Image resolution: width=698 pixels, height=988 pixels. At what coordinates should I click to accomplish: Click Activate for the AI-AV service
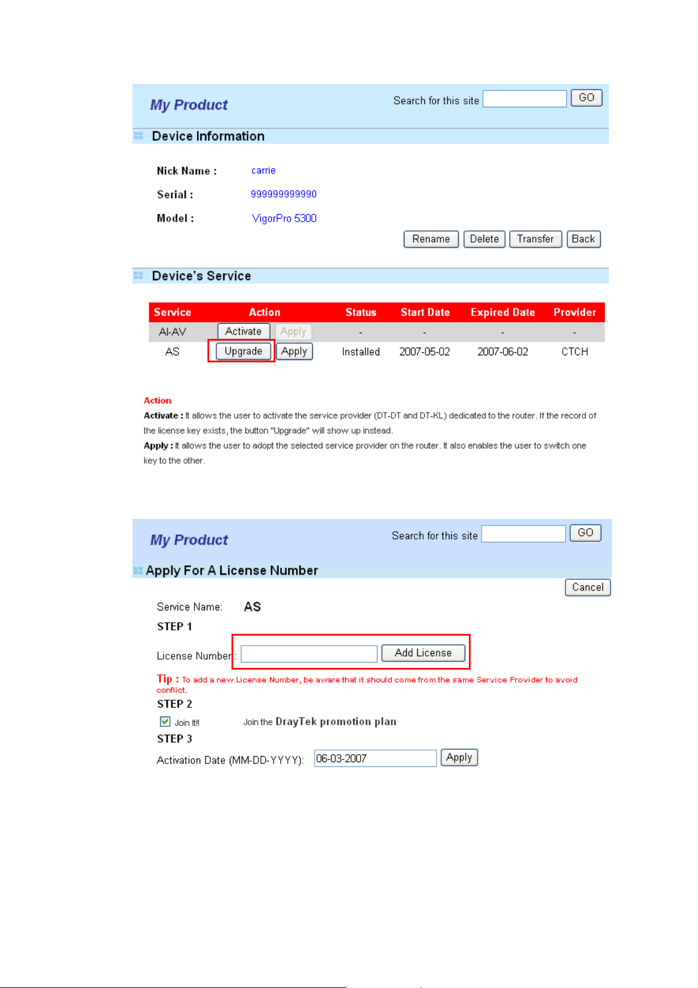(x=244, y=331)
